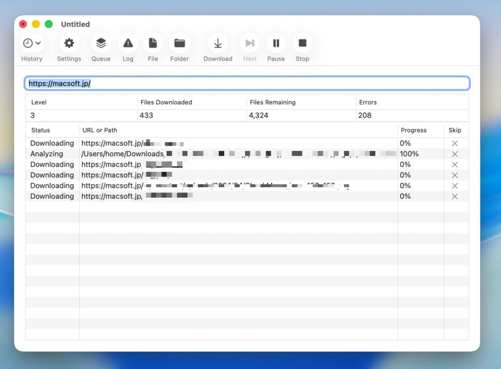This screenshot has height=369, width=501.
Task: Open the Settings gear icon
Action: coord(69,43)
